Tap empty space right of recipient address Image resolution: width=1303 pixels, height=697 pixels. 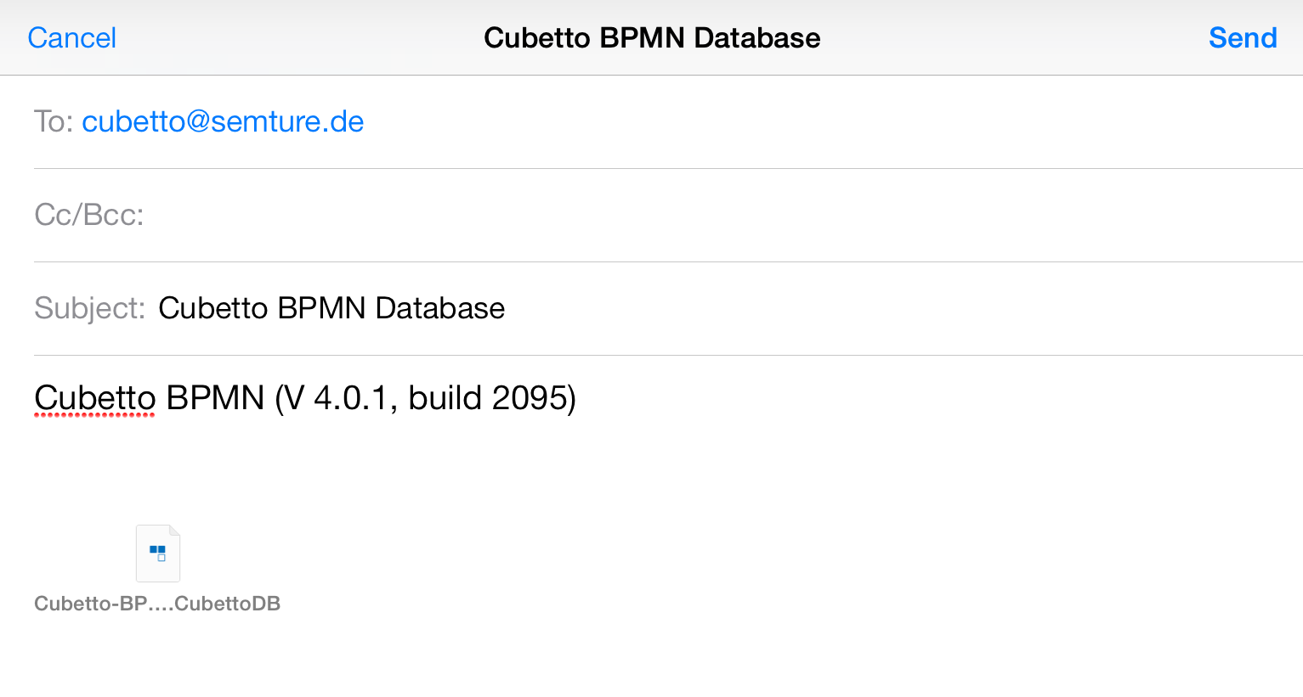click(833, 121)
